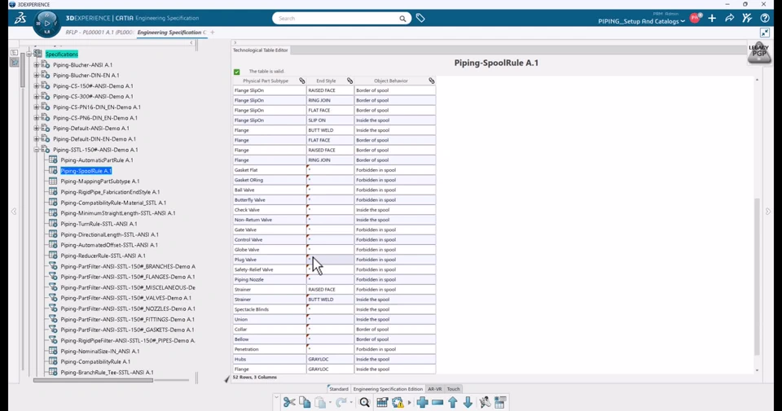Click the Paste tool
The image size is (782, 411).
point(320,403)
